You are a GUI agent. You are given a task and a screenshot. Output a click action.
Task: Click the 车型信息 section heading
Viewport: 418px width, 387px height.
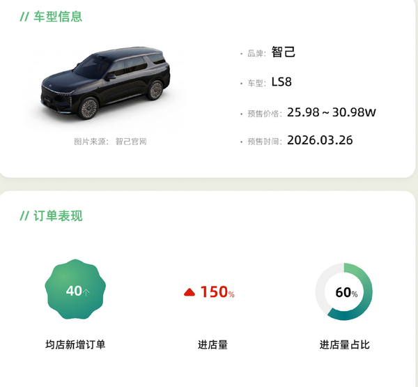pyautogui.click(x=58, y=16)
